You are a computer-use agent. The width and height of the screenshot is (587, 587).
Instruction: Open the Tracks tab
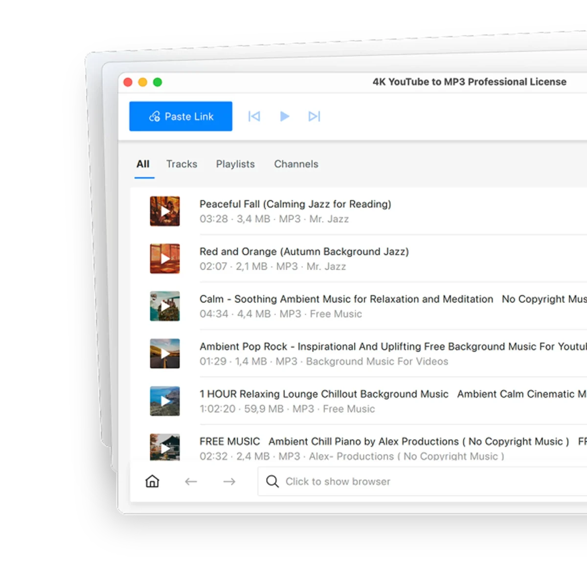point(181,164)
